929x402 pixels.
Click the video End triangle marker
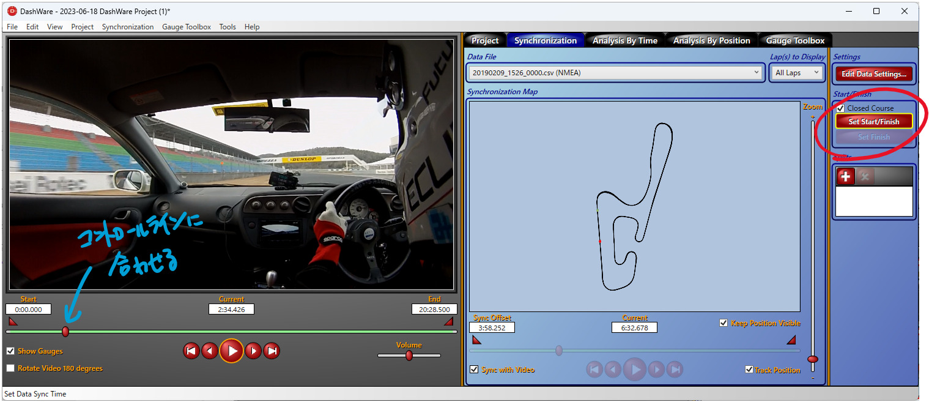pos(448,321)
